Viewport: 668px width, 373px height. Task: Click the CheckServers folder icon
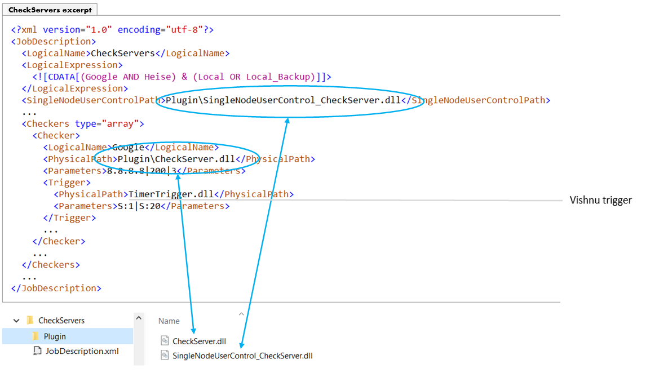(30, 321)
